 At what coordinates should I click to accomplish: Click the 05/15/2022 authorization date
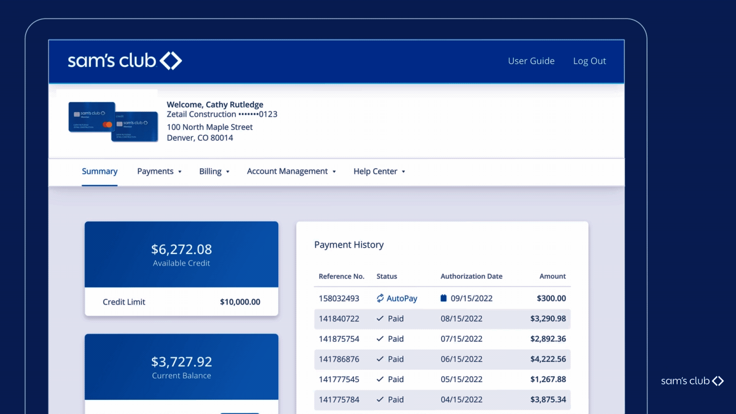tap(461, 379)
